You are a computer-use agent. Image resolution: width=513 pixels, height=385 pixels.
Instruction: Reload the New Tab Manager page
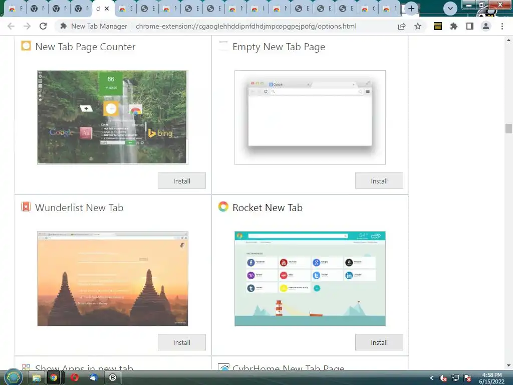click(43, 26)
